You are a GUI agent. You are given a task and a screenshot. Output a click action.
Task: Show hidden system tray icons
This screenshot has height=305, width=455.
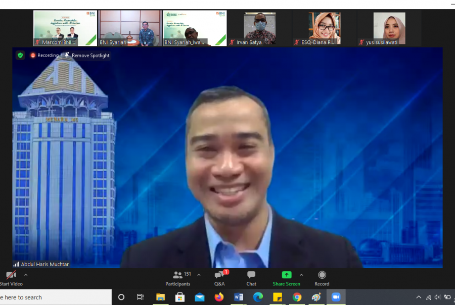[x=419, y=297]
